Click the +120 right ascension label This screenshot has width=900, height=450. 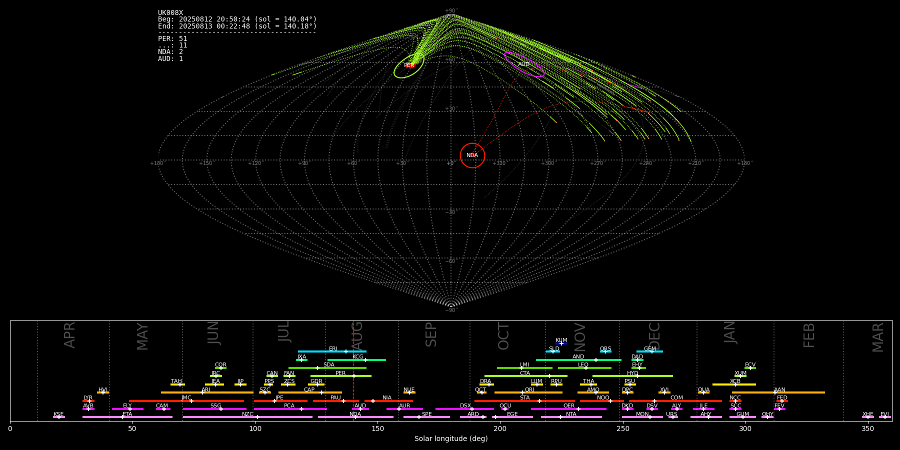[254, 163]
